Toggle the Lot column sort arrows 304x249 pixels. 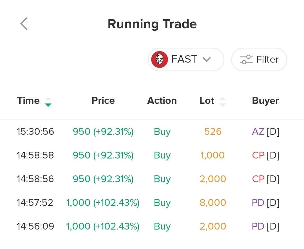[223, 102]
